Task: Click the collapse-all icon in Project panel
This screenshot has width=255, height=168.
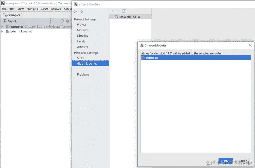Action: pyautogui.click(x=67, y=21)
